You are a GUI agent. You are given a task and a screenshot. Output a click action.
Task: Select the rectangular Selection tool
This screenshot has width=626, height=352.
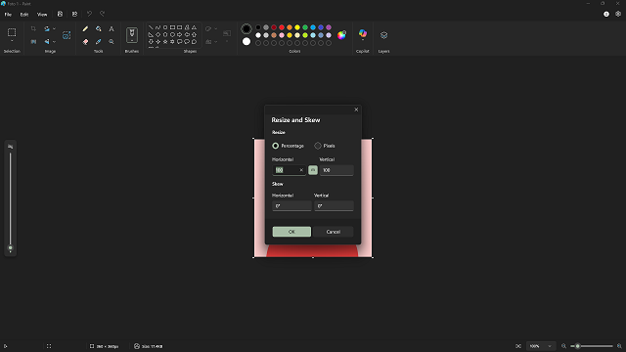[x=12, y=32]
